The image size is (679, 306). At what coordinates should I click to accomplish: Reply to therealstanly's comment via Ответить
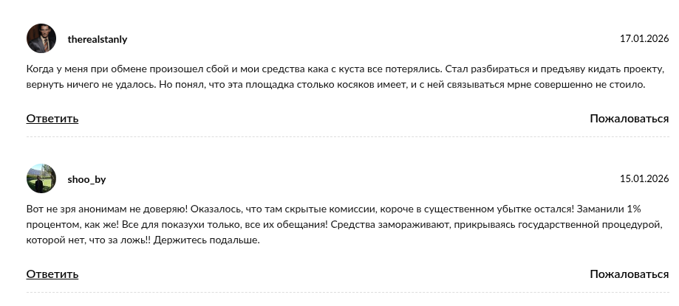52,119
